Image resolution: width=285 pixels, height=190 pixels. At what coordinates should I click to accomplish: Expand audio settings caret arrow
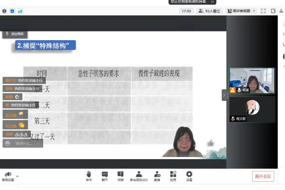[x=17, y=176]
